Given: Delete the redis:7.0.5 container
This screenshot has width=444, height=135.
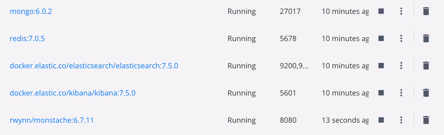Looking at the screenshot, I should 426,38.
